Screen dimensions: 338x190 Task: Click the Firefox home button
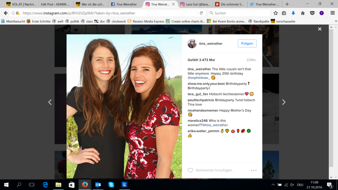(x=303, y=13)
